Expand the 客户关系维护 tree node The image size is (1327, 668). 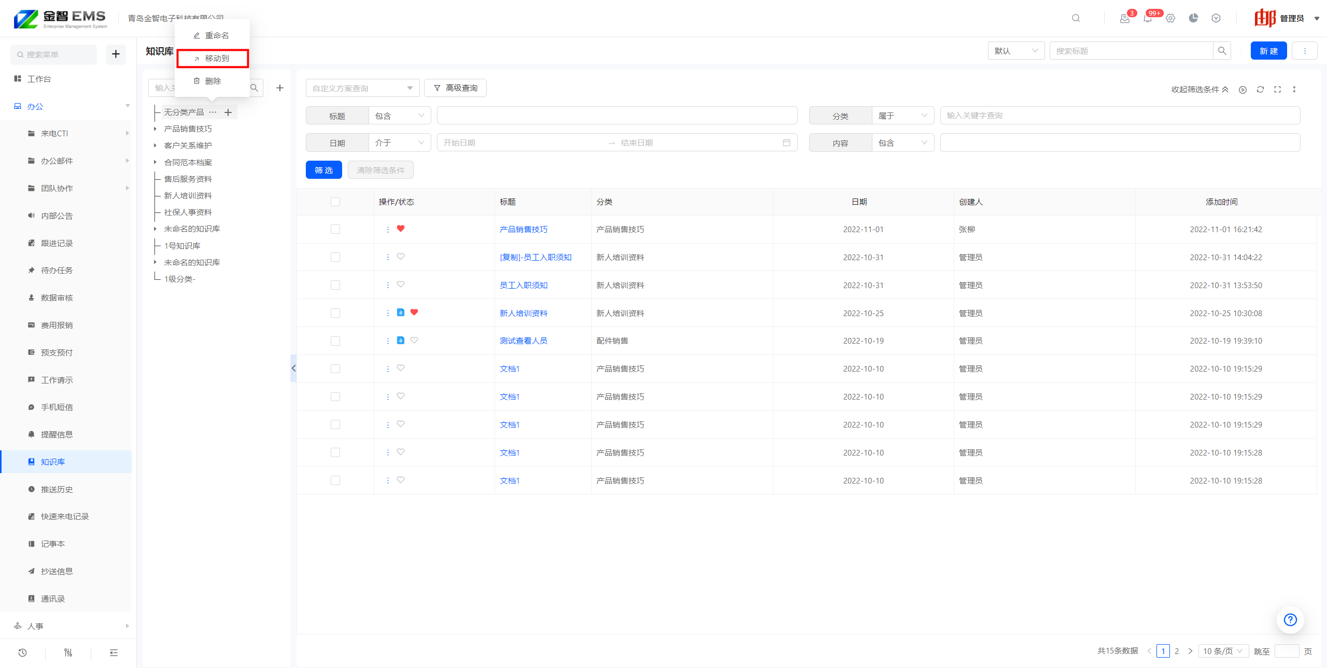pos(155,146)
